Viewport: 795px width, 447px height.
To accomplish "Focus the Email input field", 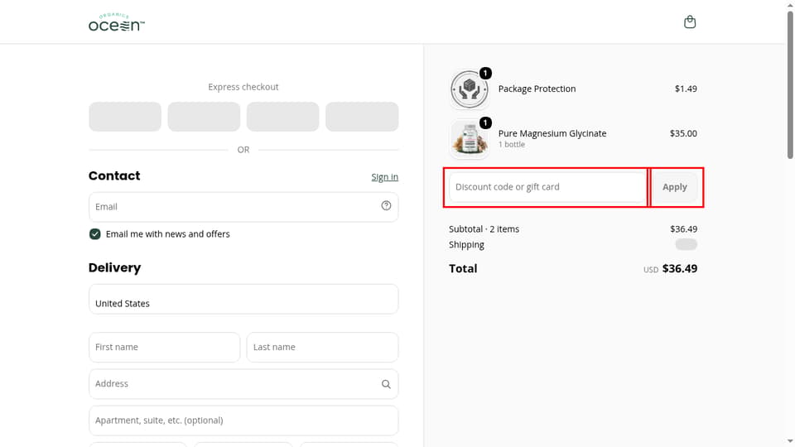I will click(243, 207).
